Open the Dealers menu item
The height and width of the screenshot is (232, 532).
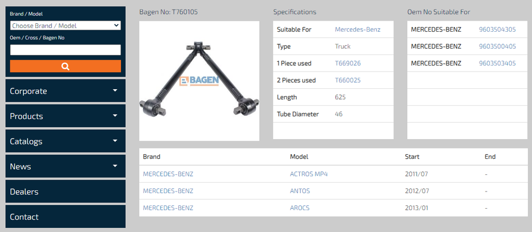65,192
